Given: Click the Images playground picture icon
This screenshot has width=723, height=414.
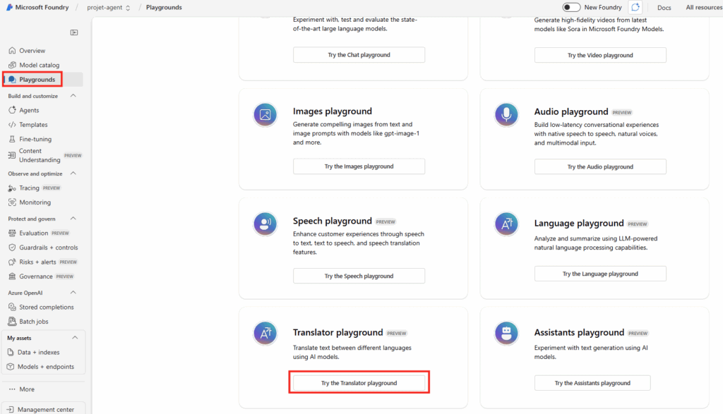Looking at the screenshot, I should 265,114.
